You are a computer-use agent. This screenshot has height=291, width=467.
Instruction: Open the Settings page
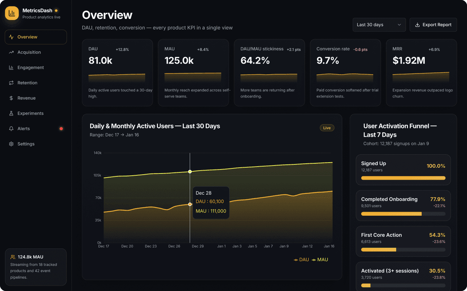(x=36, y=144)
